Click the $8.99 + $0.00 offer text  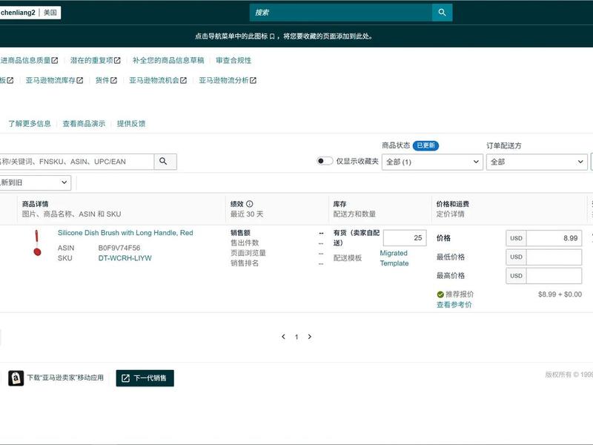pos(560,294)
